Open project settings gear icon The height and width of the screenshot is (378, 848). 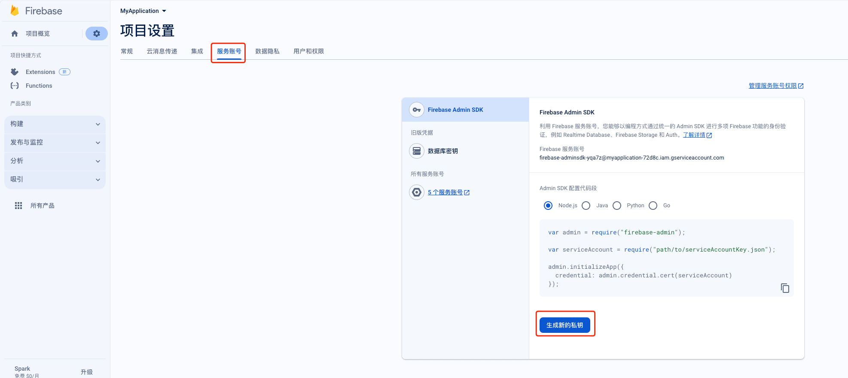97,34
